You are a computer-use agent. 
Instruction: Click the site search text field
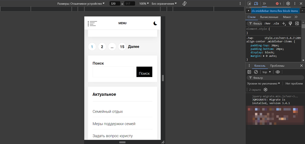(x=113, y=72)
